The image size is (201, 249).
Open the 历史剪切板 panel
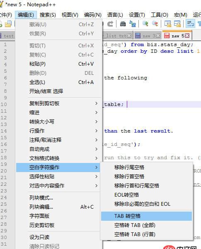58,225
